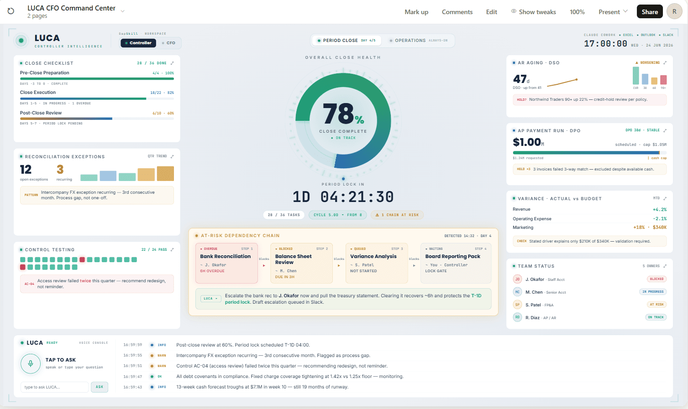Click the green CUR bar in AR aging
The width and height of the screenshot is (688, 409).
pyautogui.click(x=635, y=76)
